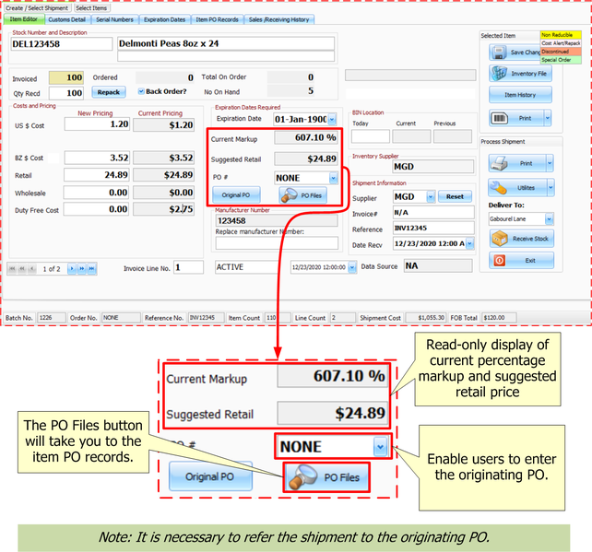The height and width of the screenshot is (552, 592).
Task: Expand Selected Item Print dropdown arrow
Action: click(x=548, y=118)
